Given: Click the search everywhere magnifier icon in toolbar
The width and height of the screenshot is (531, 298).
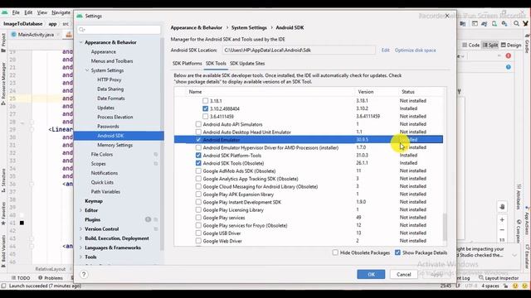Looking at the screenshot, I should point(516,24).
